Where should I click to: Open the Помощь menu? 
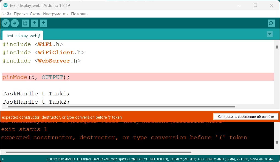pyautogui.click(x=79, y=14)
